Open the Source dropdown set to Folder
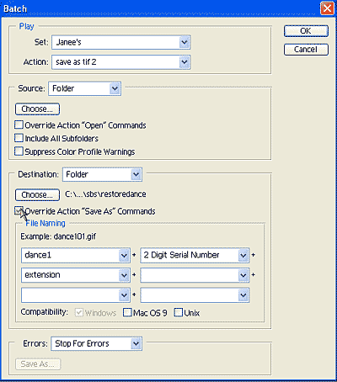This screenshot has width=337, height=382. [x=84, y=88]
